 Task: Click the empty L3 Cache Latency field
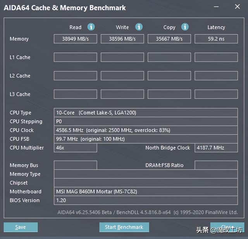tap(216, 94)
